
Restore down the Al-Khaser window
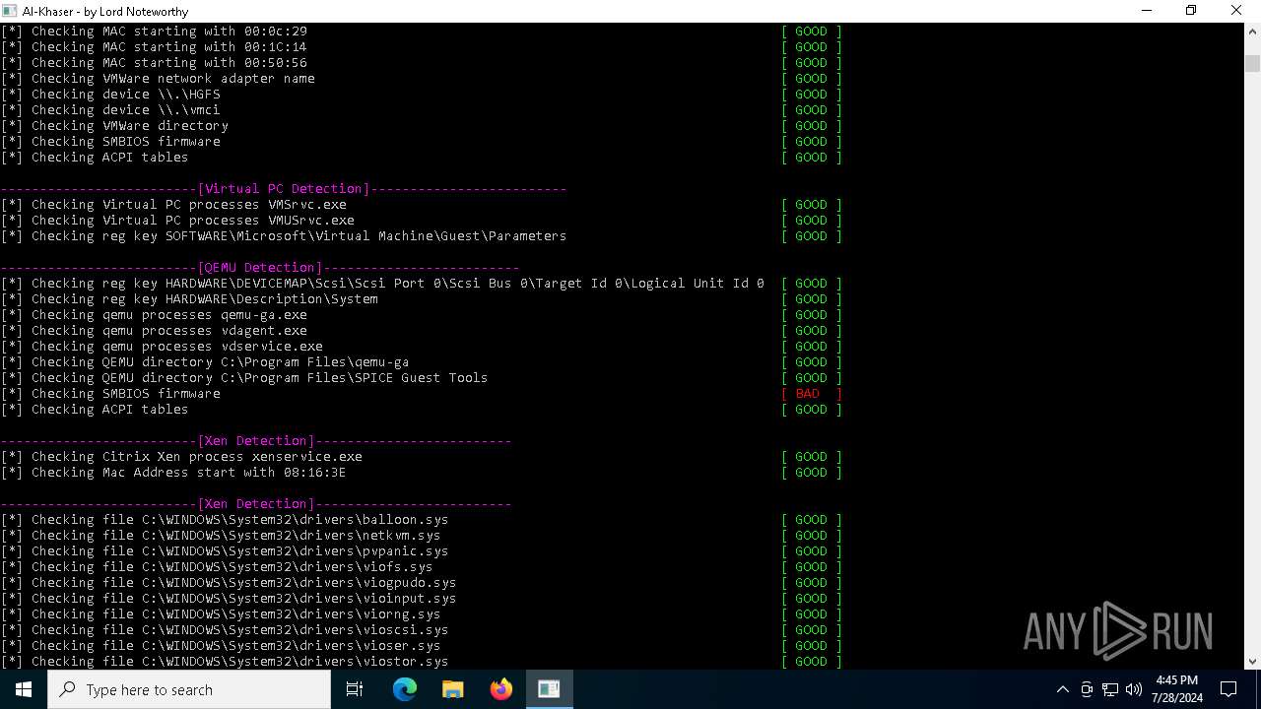point(1191,11)
